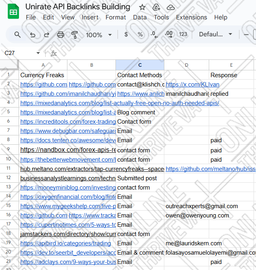Open the toolbar search menus magnifier
Image resolution: width=256 pixels, height=270 pixels.
(x=17, y=35)
